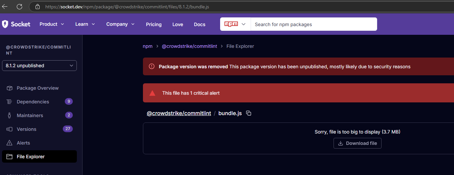The width and height of the screenshot is (454, 175).
Task: Focus the Search for npm packages field
Action: click(x=313, y=24)
